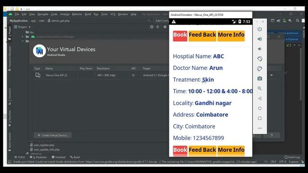Viewport: 308px width, 173px height.
Task: Open the VCS menu
Action: click(113, 14)
